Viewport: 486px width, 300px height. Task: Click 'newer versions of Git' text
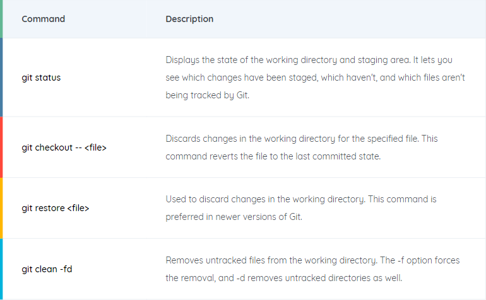pos(259,217)
